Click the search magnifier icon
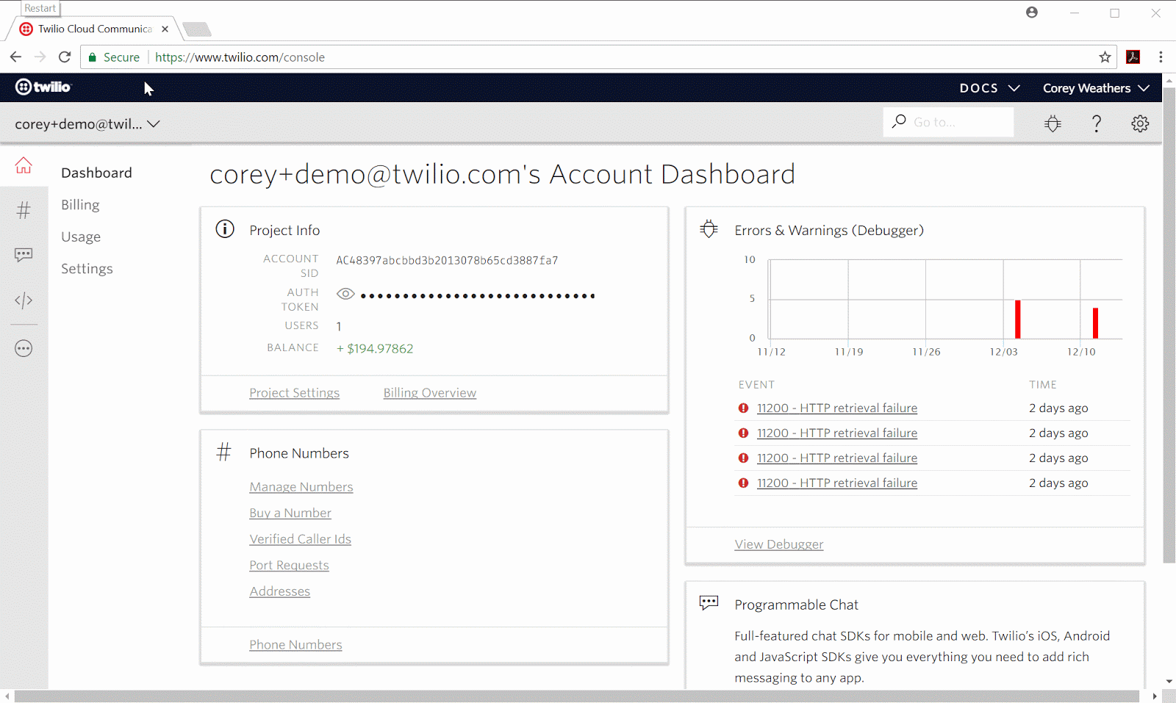Viewport: 1176px width, 703px height. [x=898, y=121]
